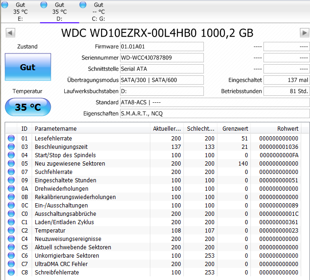The height and width of the screenshot is (280, 310).
Task: Select disk E: tab at top
Action: [20, 12]
